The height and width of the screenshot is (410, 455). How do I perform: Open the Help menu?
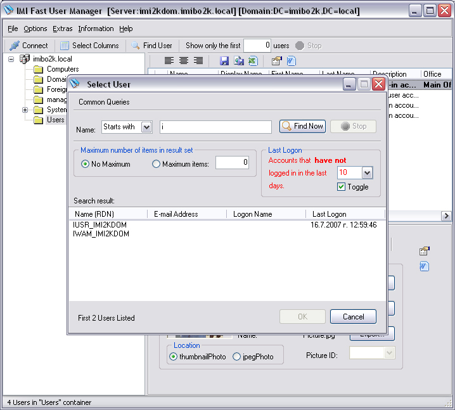point(126,29)
